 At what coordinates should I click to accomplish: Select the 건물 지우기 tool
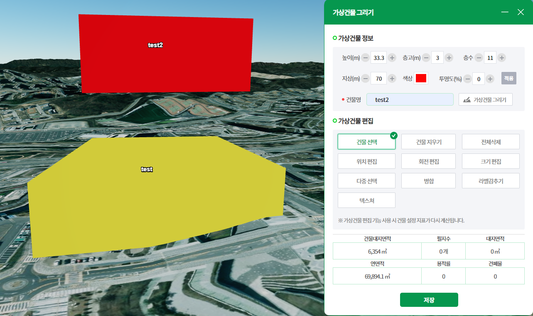(428, 141)
